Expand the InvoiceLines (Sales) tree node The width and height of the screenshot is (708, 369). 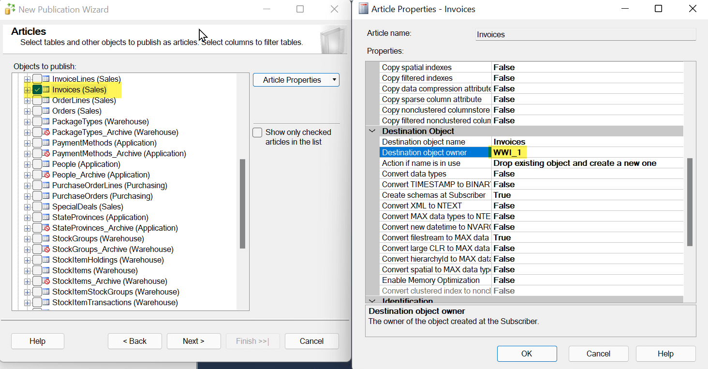(x=27, y=79)
